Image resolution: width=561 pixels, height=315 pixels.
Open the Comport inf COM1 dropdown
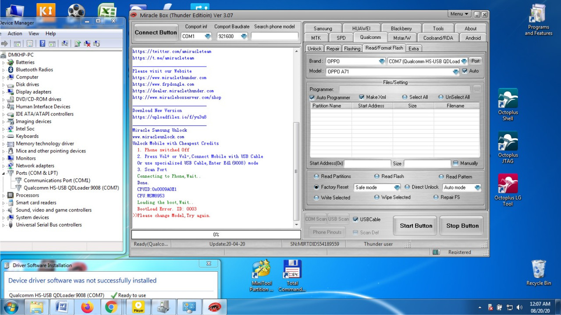[208, 36]
